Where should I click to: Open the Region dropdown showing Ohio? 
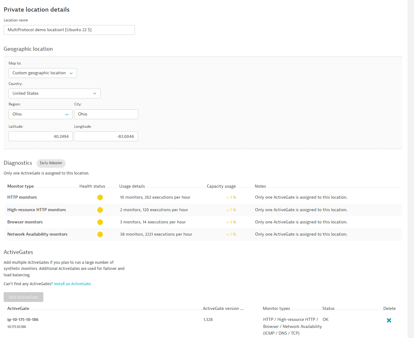click(40, 114)
